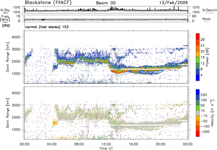
Task: Select the "3000" range tick of velocity panel
Action: (x=16, y=105)
